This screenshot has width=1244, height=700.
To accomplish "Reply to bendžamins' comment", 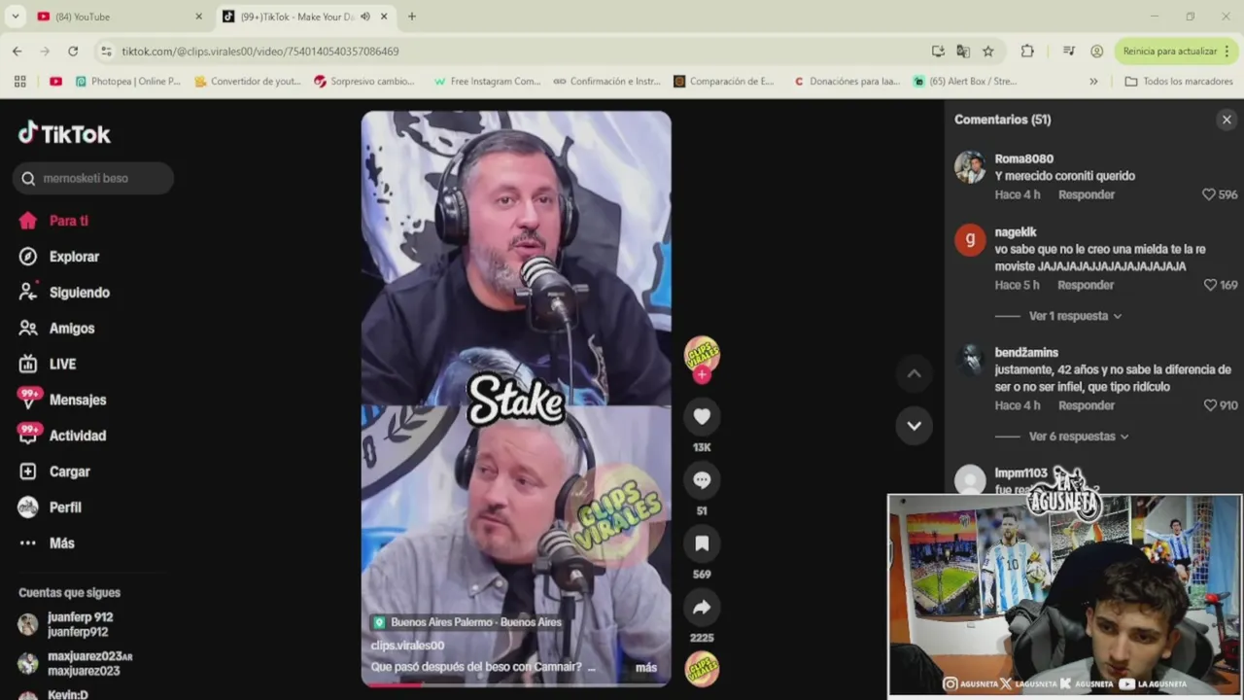I will [x=1087, y=405].
